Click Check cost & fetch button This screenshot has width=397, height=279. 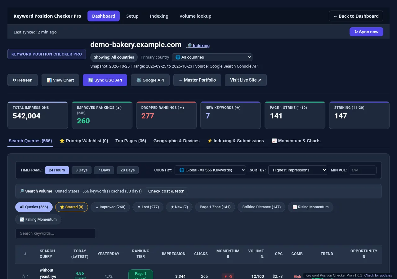166,191
